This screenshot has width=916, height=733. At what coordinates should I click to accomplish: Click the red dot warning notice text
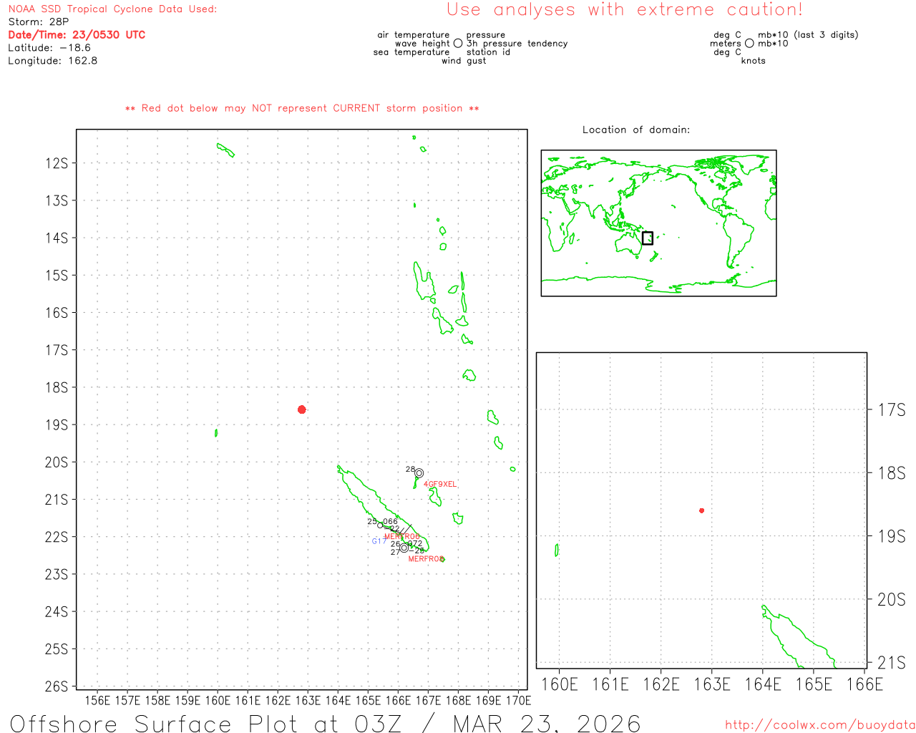302,109
